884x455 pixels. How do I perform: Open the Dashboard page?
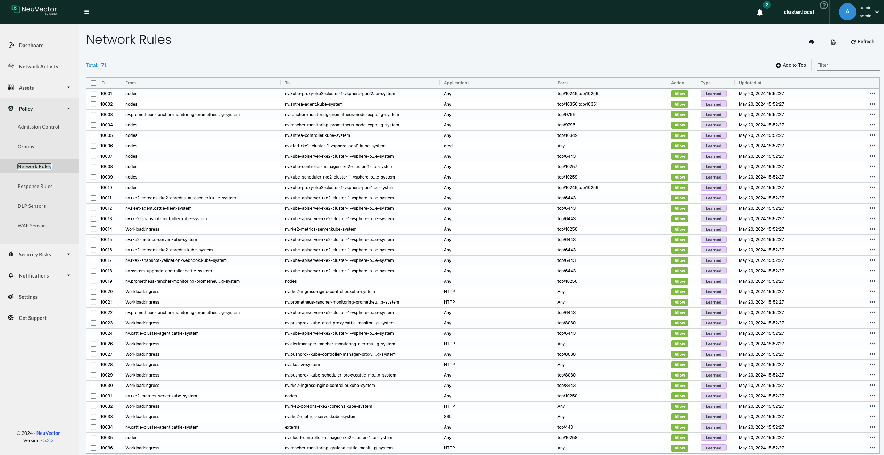click(31, 45)
